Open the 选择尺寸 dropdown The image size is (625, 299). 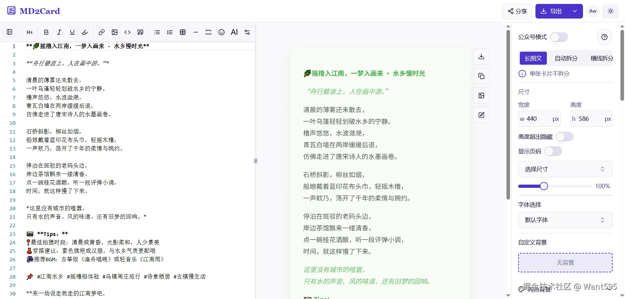click(x=565, y=169)
